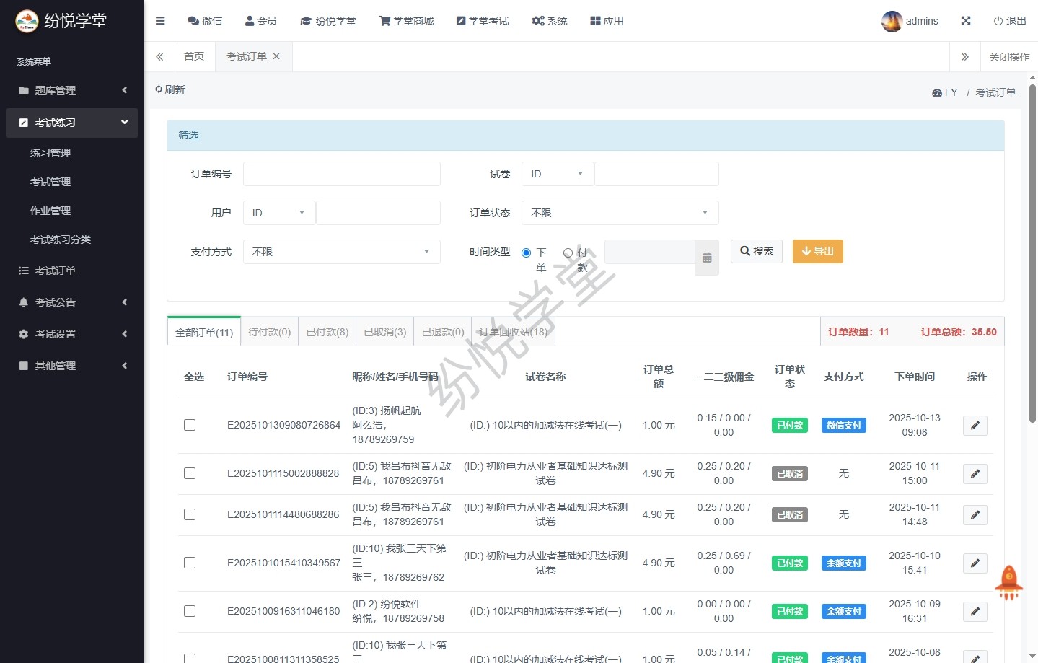Open the 学堂商城 top menu
Image resolution: width=1038 pixels, height=663 pixels.
[406, 21]
